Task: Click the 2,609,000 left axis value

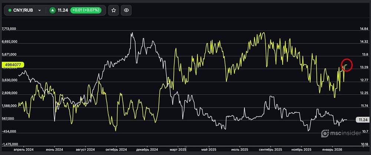Action: (9, 93)
